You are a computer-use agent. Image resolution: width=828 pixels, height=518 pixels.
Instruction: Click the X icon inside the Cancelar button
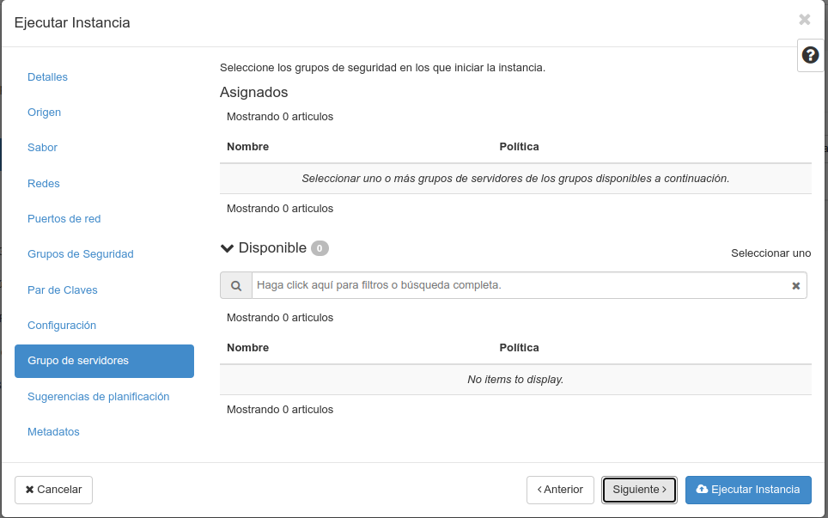pyautogui.click(x=30, y=490)
